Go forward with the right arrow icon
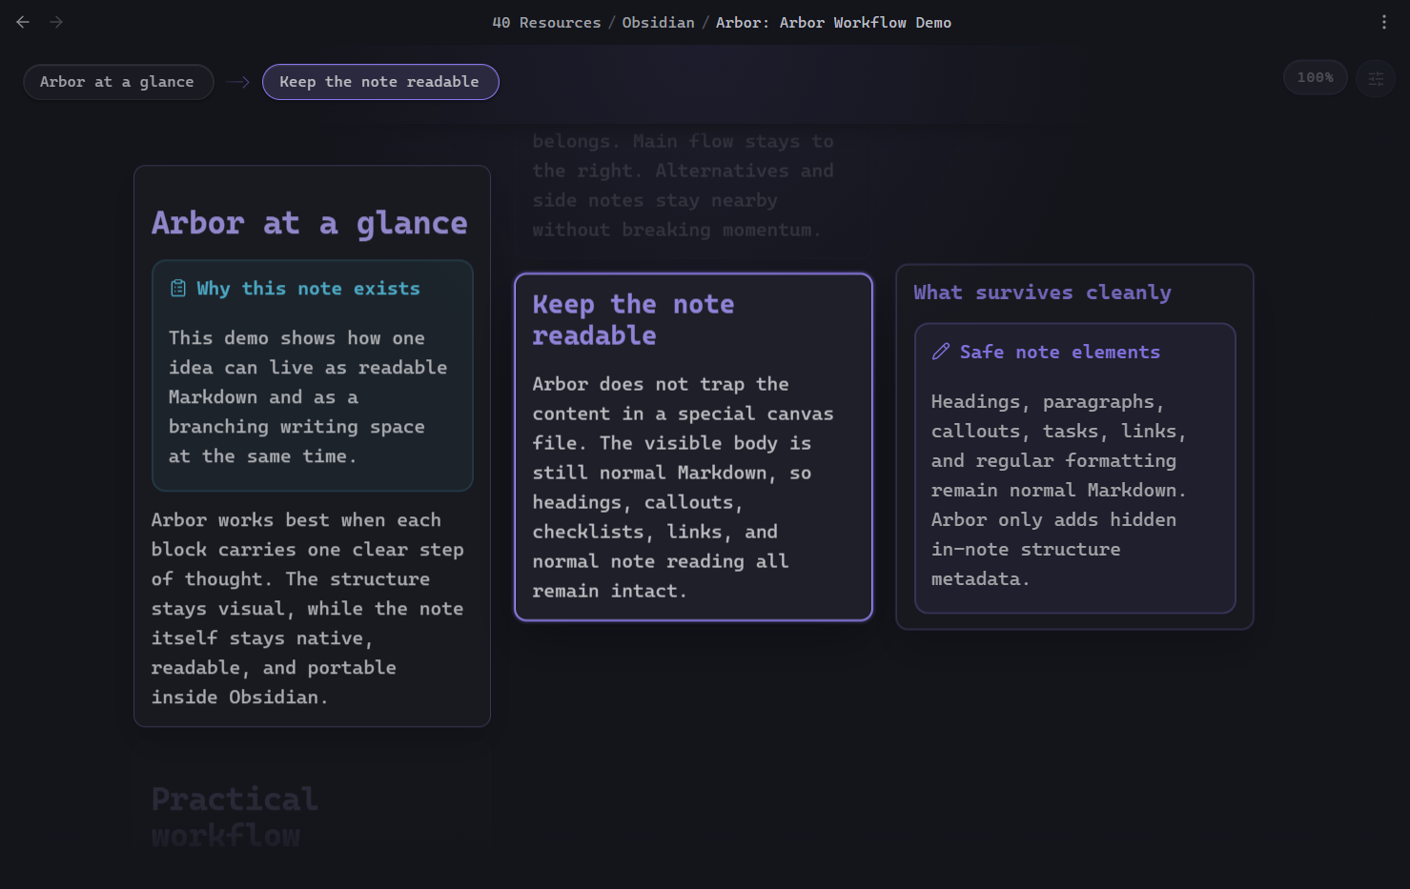This screenshot has width=1410, height=889. point(56,22)
